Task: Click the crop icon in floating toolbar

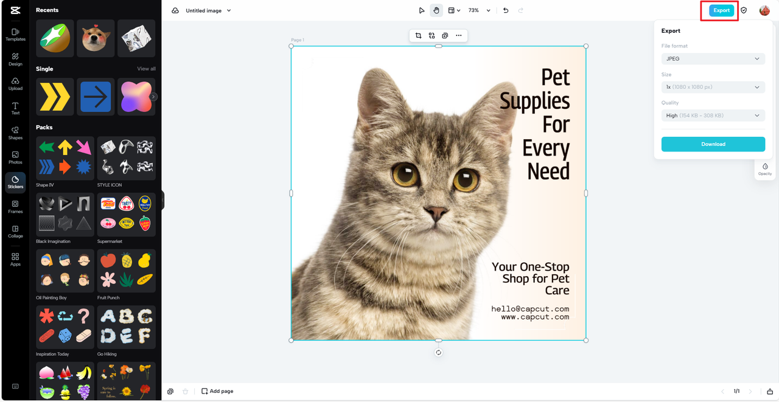Action: click(x=418, y=35)
